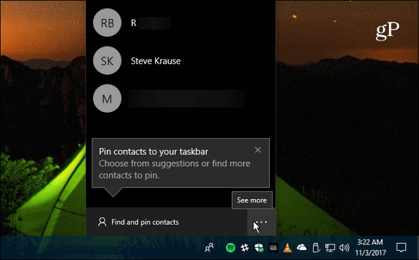Open the network status tray icon
The height and width of the screenshot is (260, 419).
[x=330, y=248]
